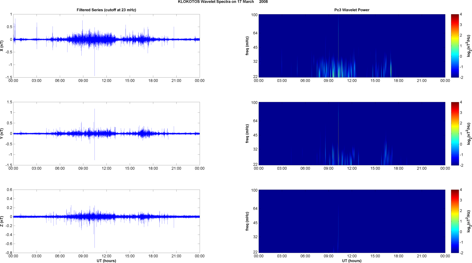Click the "0.4" tick on the Z axis
The image size is (472, 263).
[9, 199]
